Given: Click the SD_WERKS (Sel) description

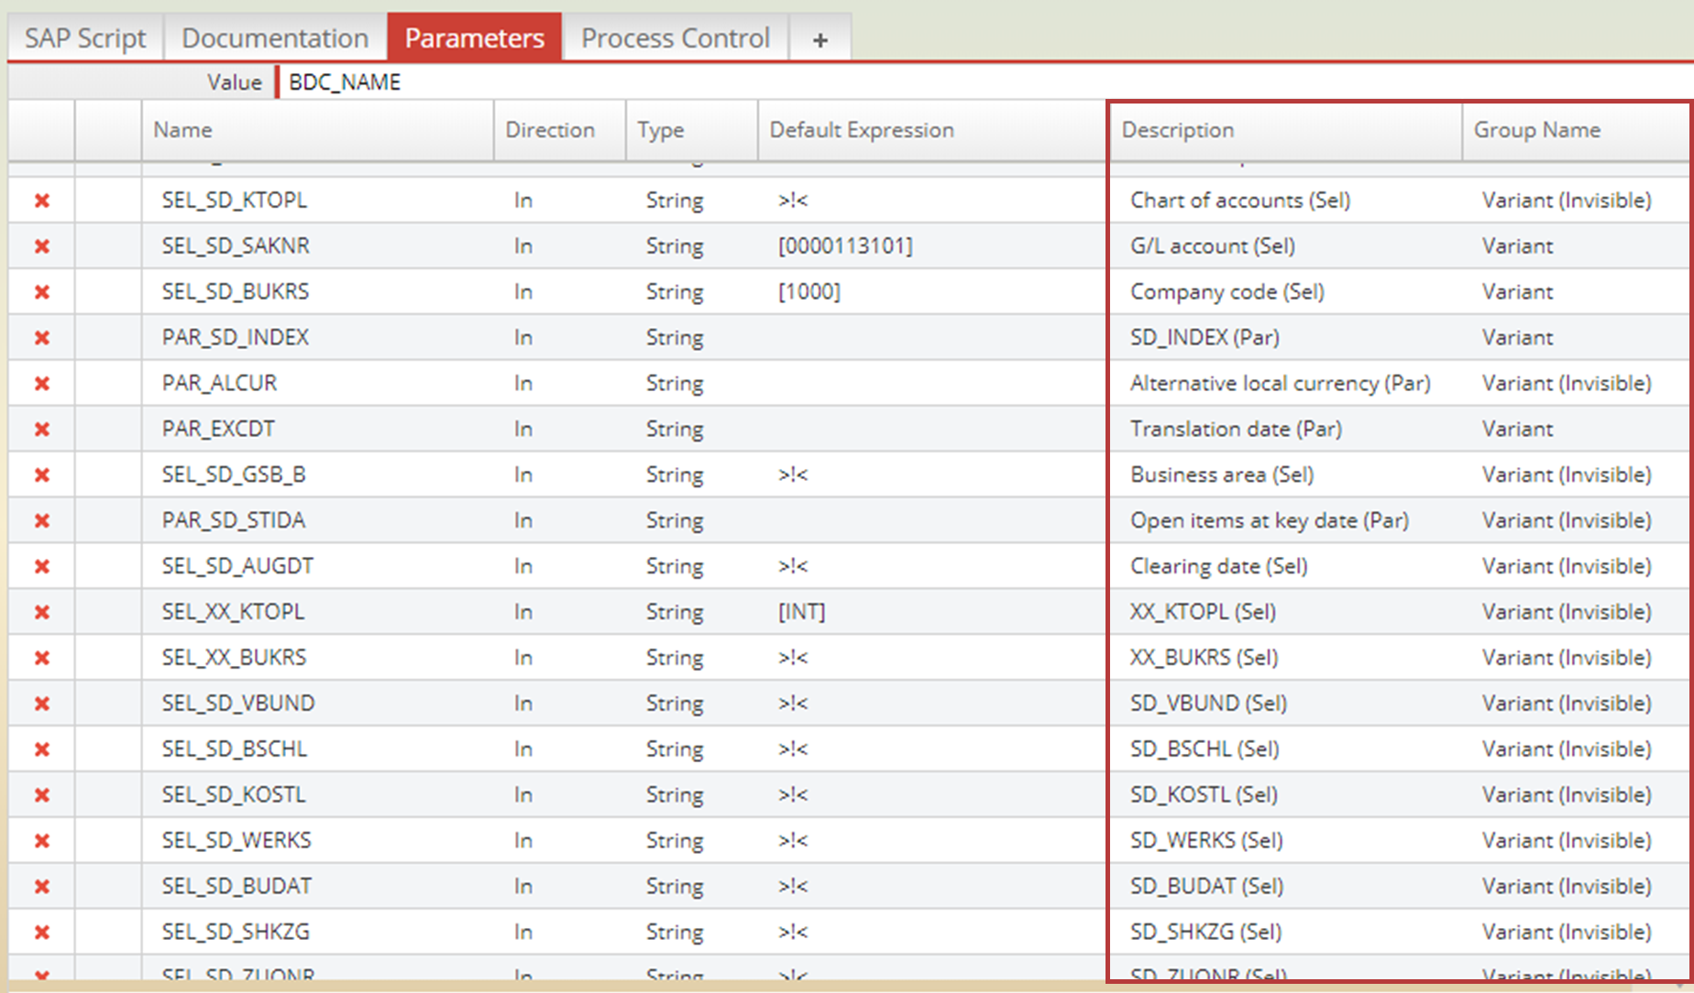Looking at the screenshot, I should [x=1206, y=842].
